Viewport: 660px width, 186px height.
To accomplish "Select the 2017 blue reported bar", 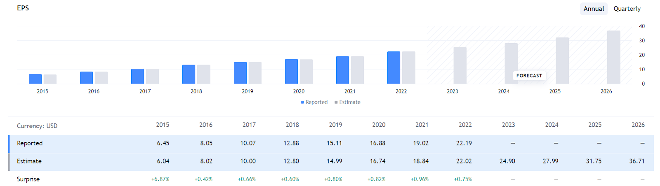I will (138, 77).
